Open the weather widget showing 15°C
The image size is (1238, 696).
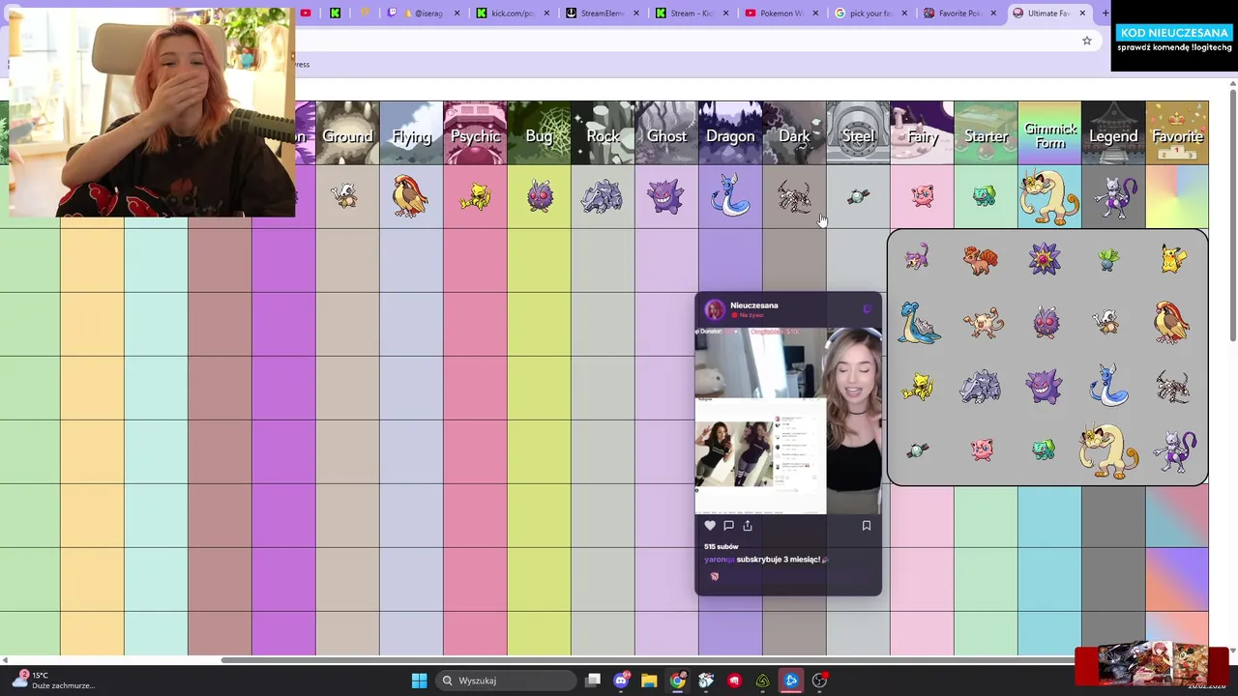(x=54, y=680)
